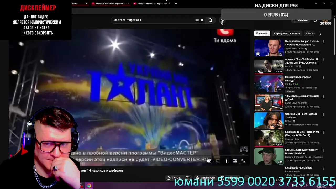
Task: Select the У Украи... filter chip
Action: (310, 33)
